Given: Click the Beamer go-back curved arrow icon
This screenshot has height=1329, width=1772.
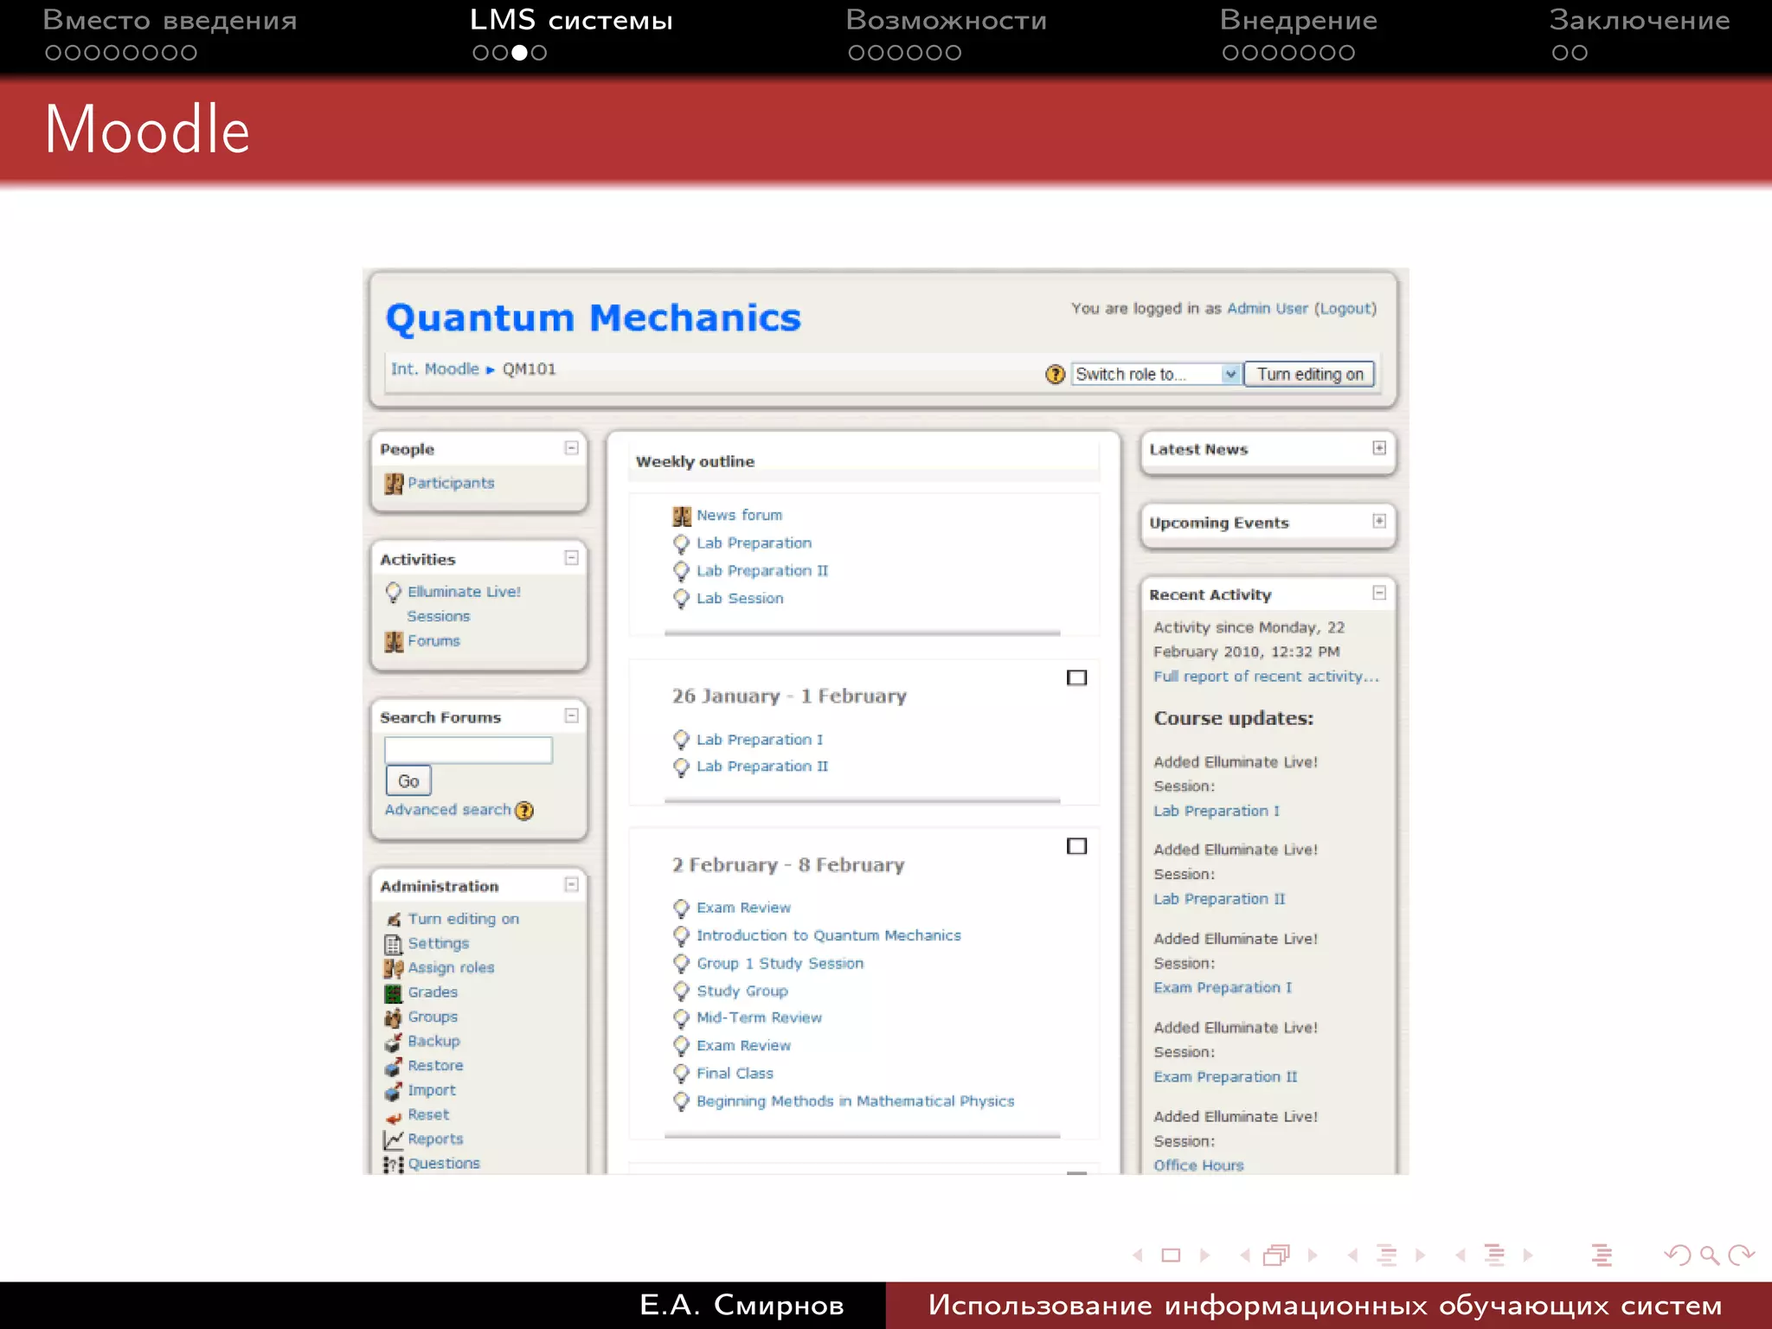Looking at the screenshot, I should pyautogui.click(x=1677, y=1255).
